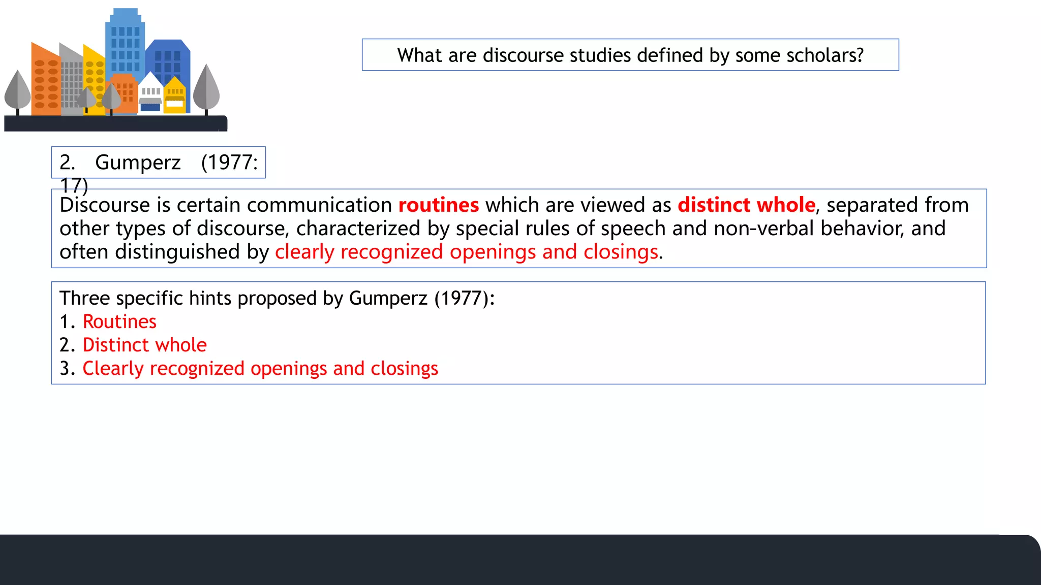Click the bold red word 'routines' in the definition
The image size is (1041, 585).
439,205
